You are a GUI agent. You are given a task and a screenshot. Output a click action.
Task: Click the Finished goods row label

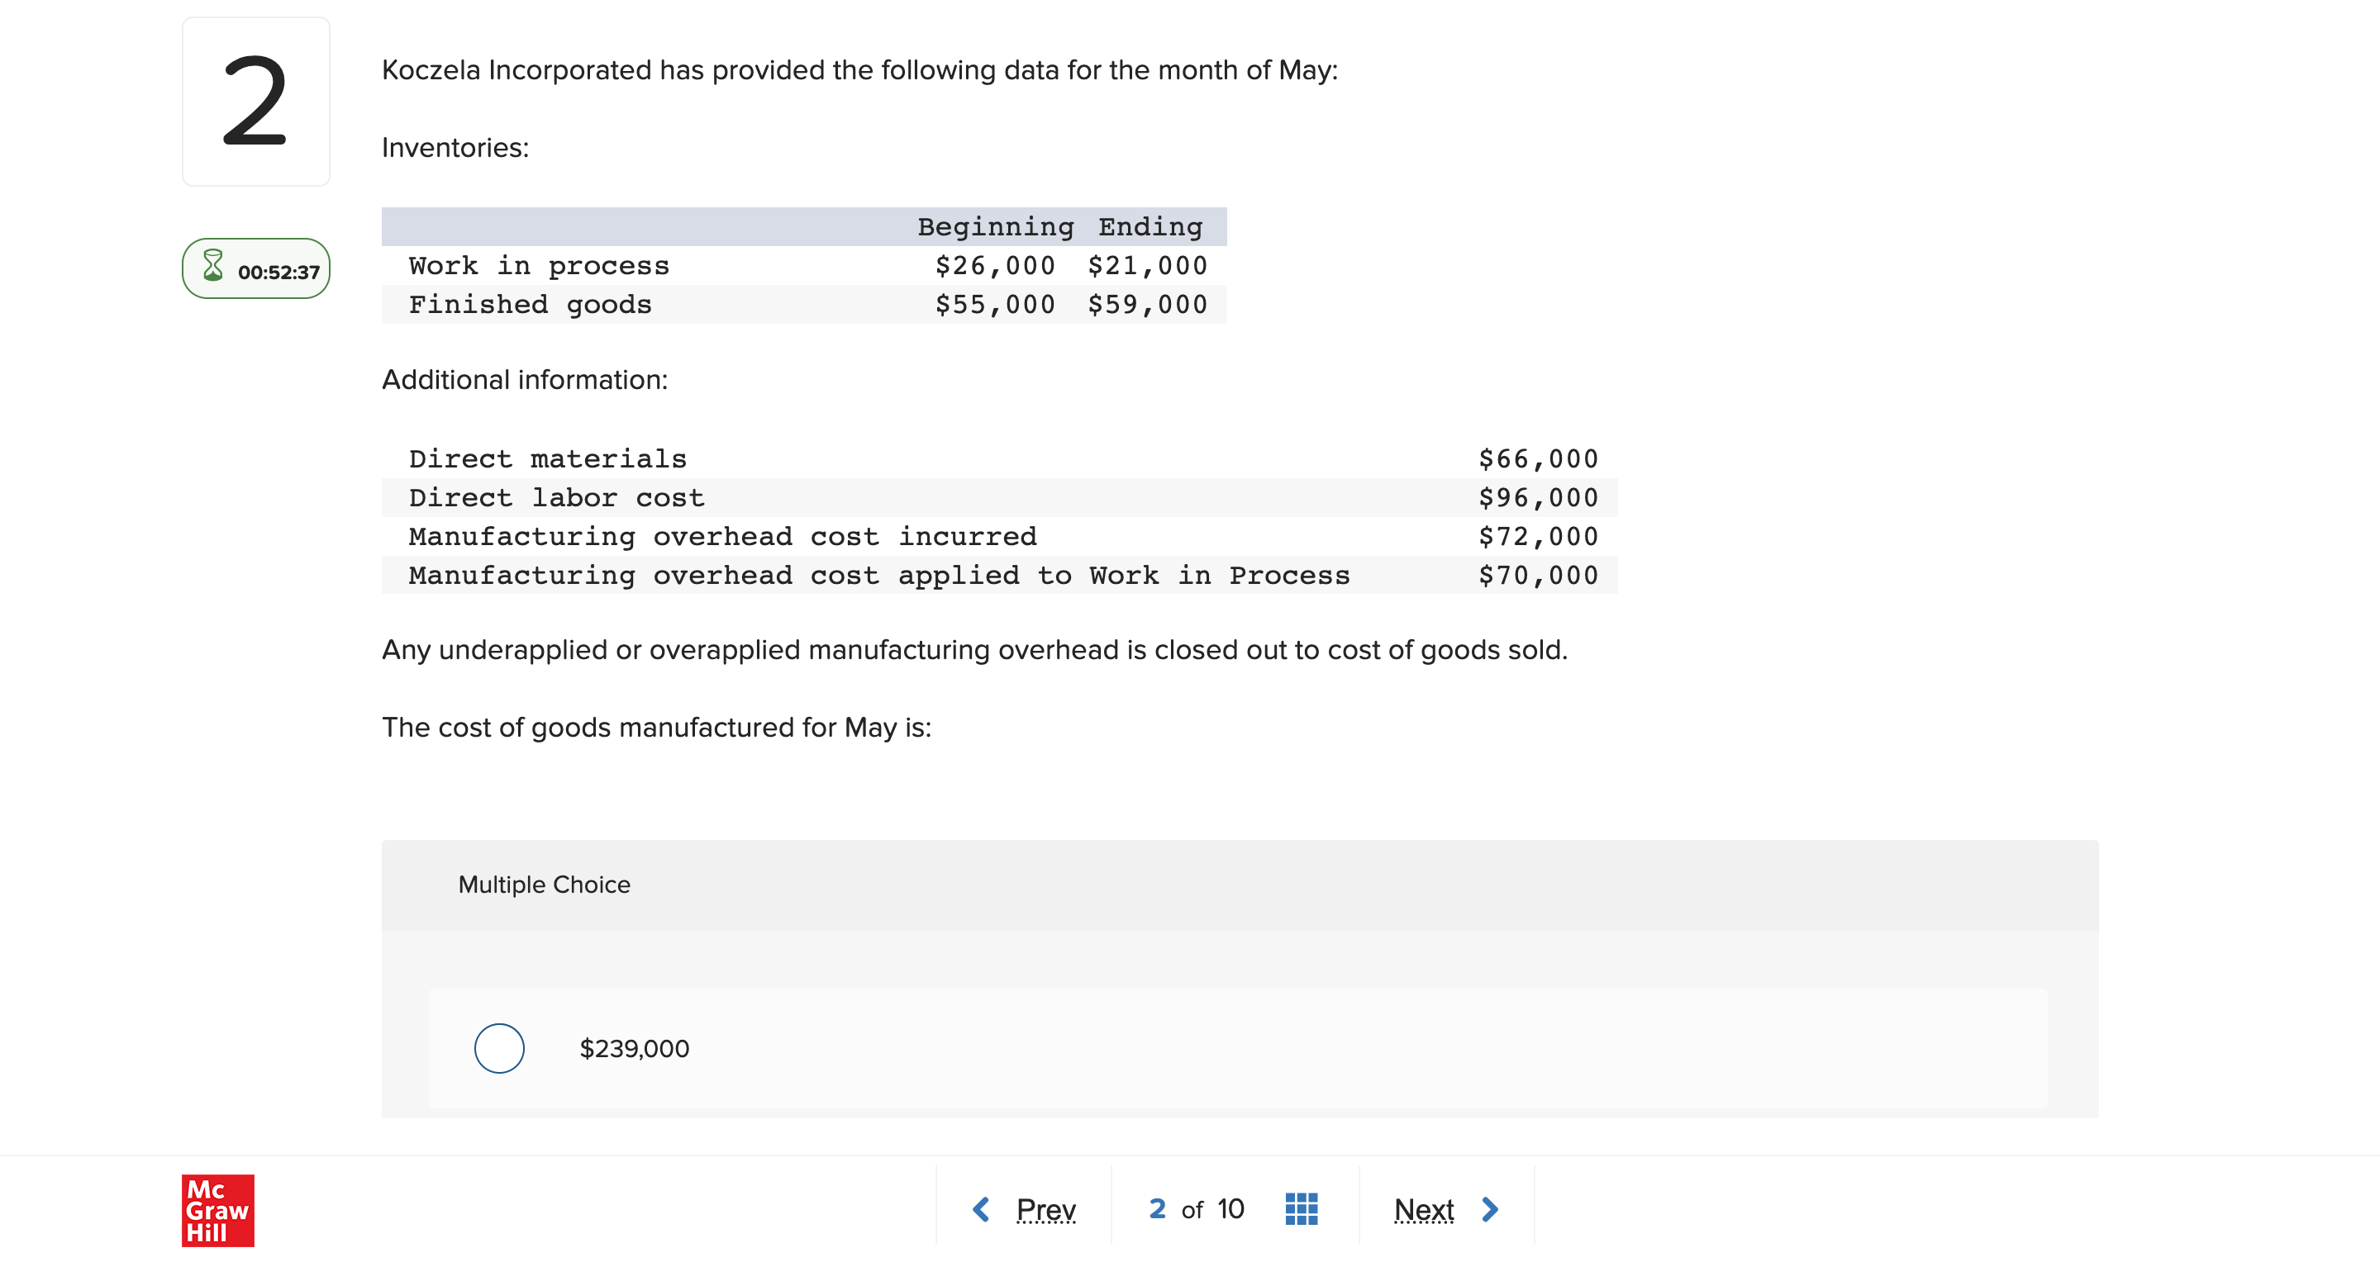pos(531,305)
